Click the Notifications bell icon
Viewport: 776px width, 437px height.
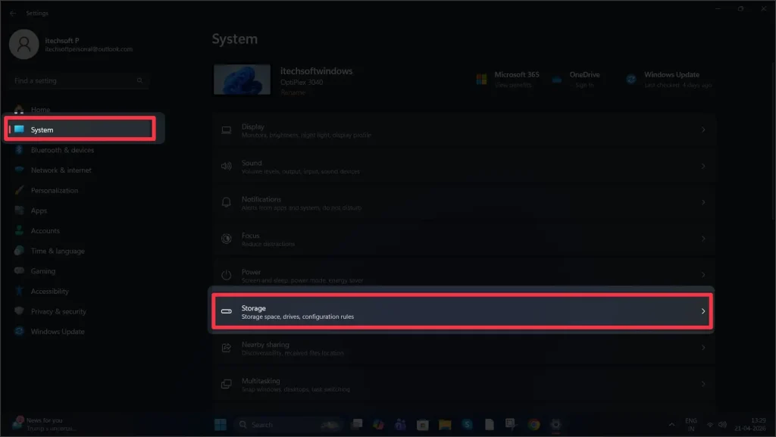(x=225, y=202)
